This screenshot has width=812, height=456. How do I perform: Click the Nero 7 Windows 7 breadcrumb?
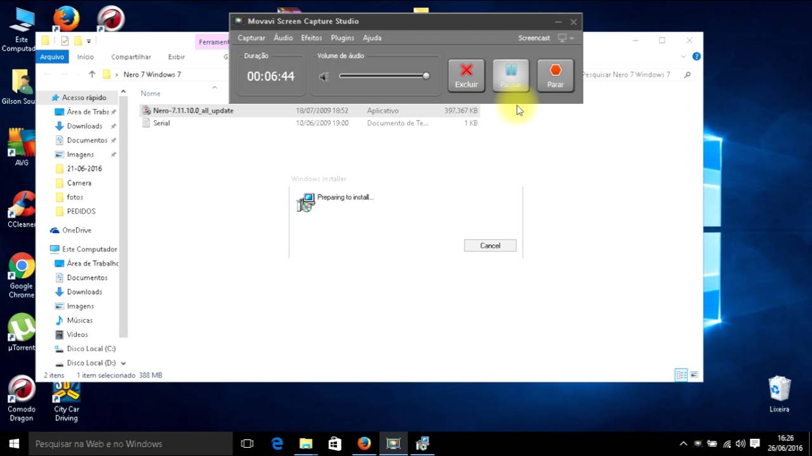click(x=152, y=74)
